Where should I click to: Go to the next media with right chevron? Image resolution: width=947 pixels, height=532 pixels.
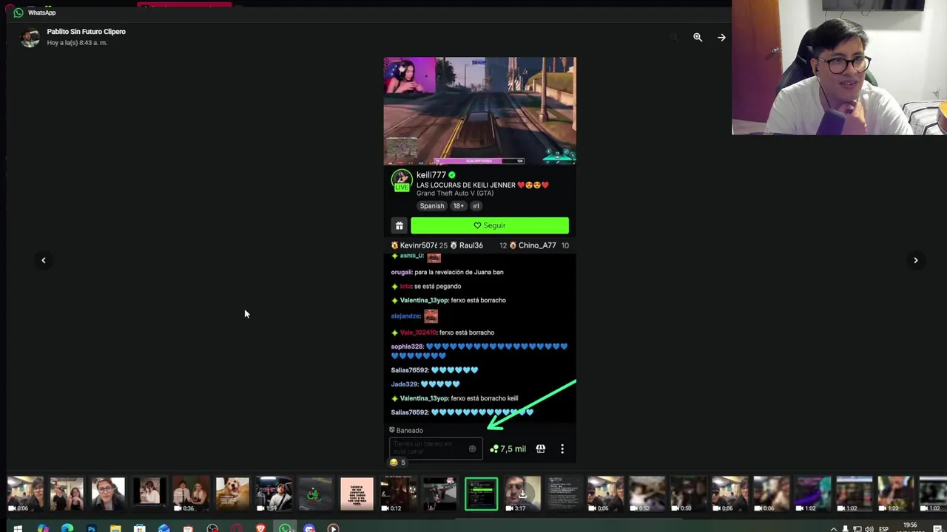click(915, 260)
